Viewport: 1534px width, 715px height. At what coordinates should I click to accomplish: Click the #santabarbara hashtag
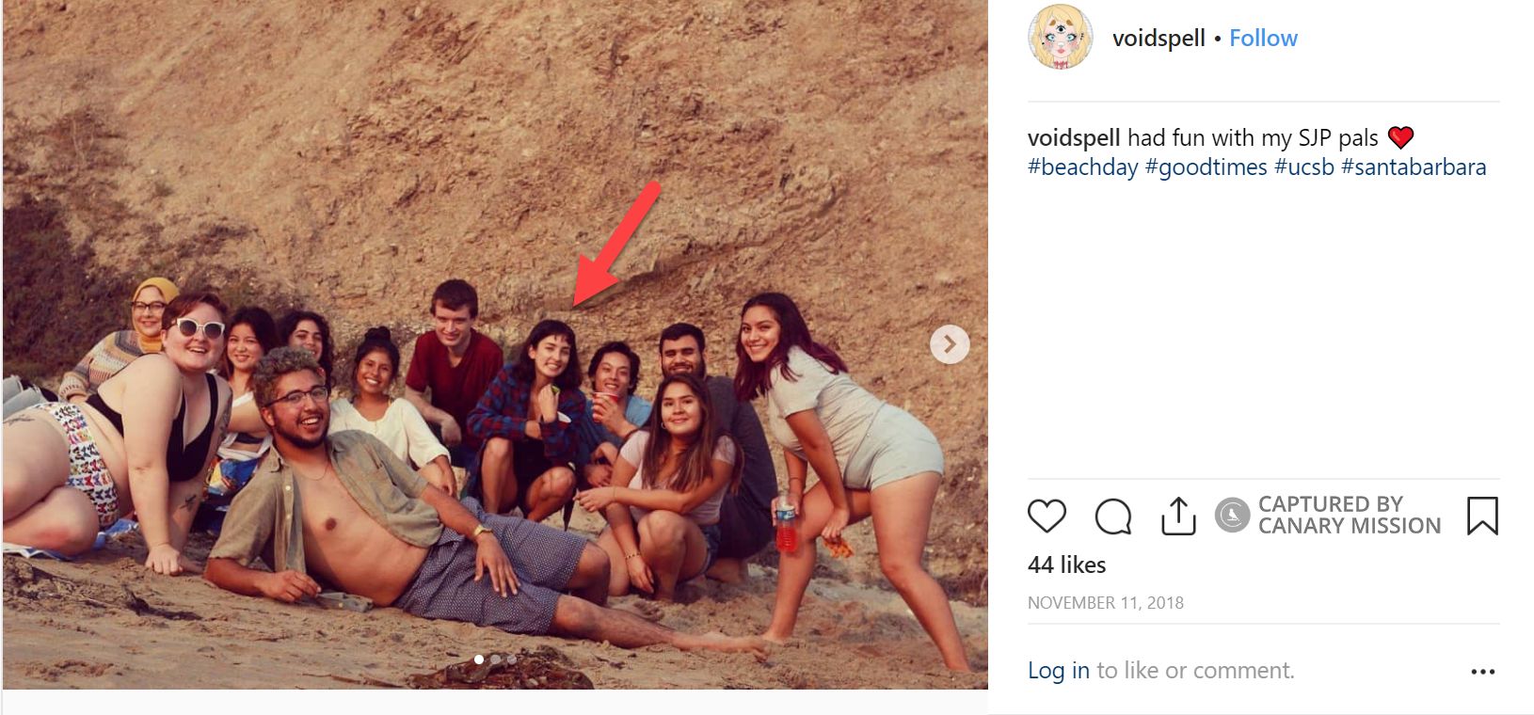click(1414, 166)
